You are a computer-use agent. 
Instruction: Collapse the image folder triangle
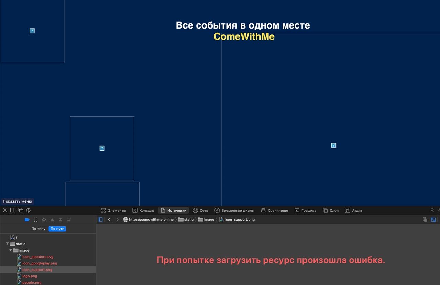click(x=11, y=250)
